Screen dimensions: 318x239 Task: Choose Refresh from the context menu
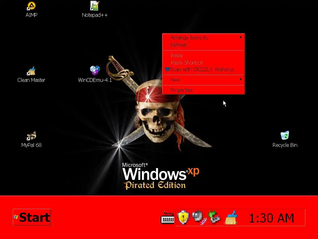(204, 45)
